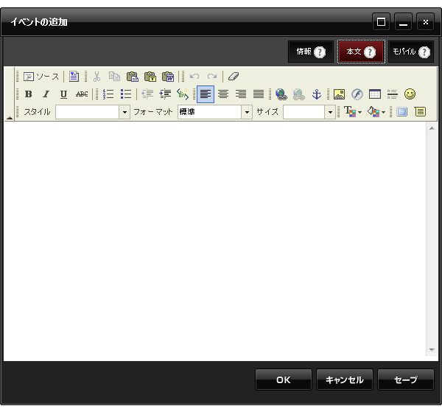Click the Insert Link globe icon
The width and height of the screenshot is (442, 420).
(281, 94)
